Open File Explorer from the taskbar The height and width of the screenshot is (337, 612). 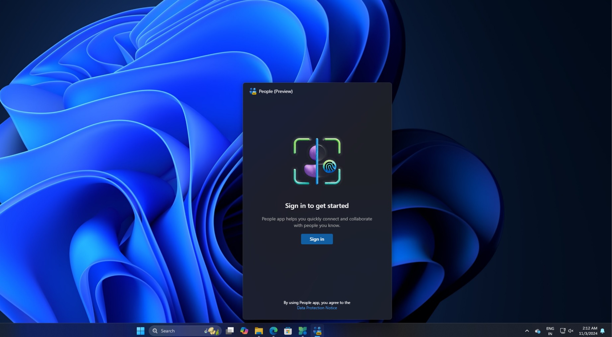(259, 331)
